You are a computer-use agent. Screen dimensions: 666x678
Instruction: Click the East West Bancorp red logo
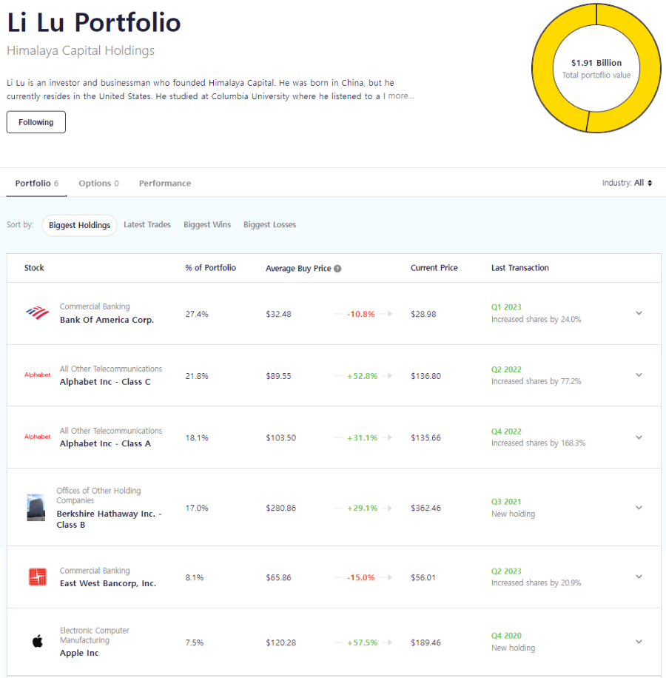(x=38, y=577)
